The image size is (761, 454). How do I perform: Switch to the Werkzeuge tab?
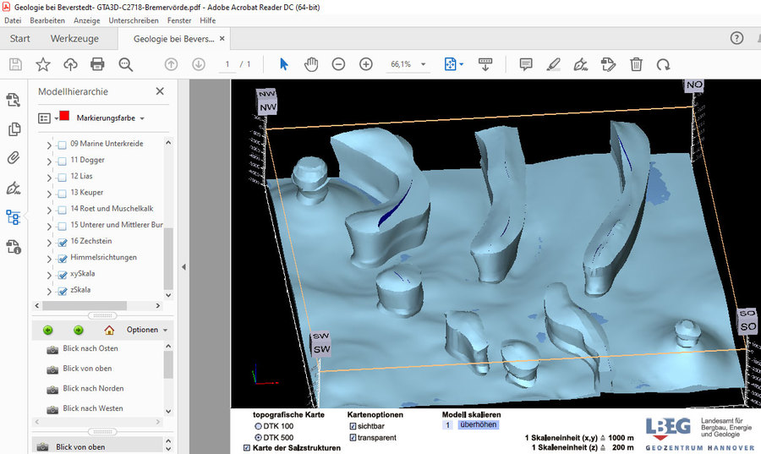tap(74, 39)
